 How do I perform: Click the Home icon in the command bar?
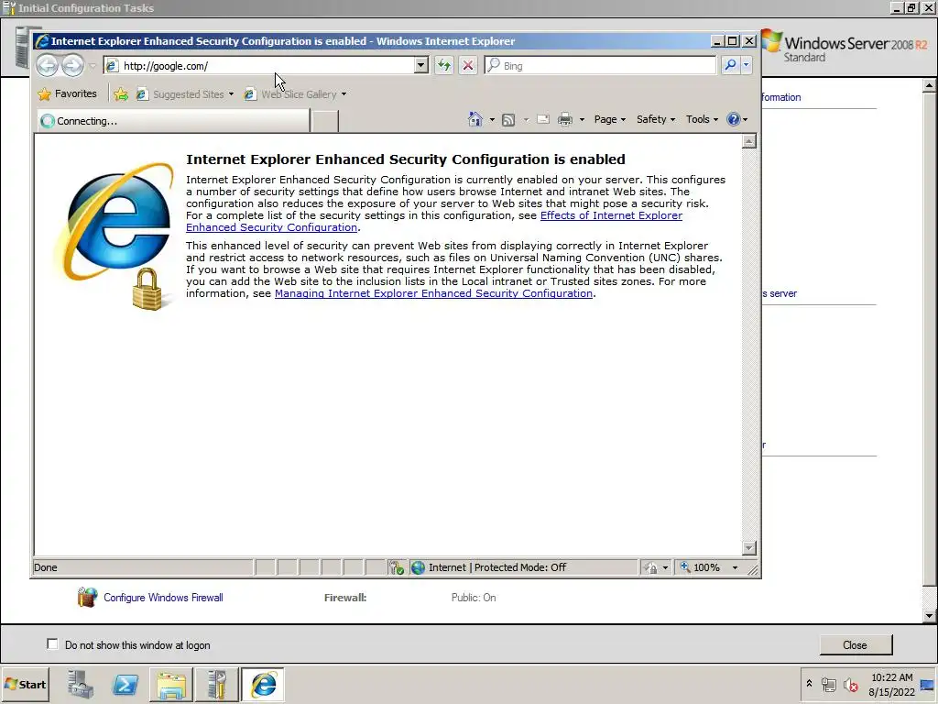click(x=475, y=119)
